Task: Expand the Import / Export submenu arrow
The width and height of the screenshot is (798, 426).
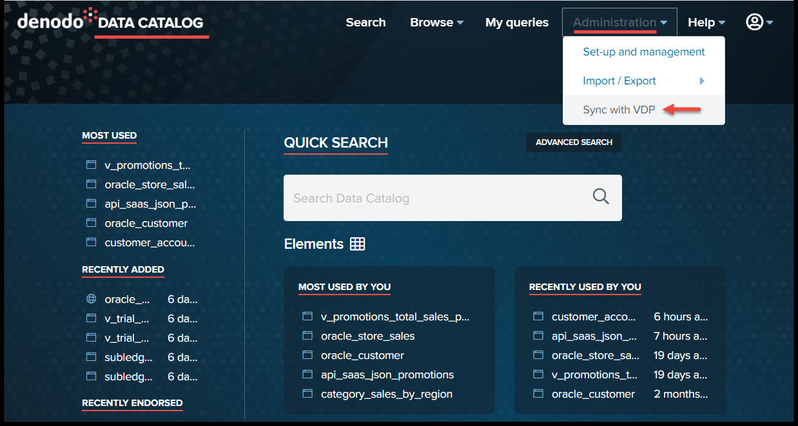Action: [702, 81]
